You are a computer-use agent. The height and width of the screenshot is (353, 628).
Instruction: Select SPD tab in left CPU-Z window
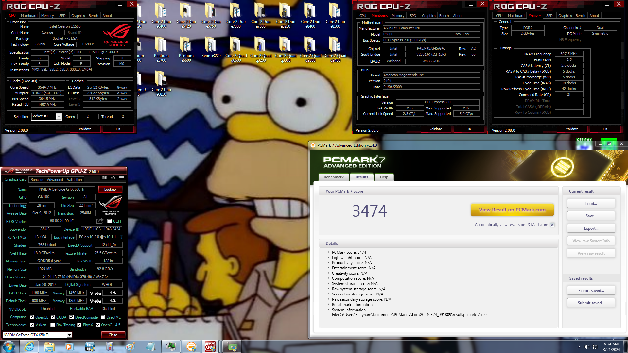click(x=62, y=16)
